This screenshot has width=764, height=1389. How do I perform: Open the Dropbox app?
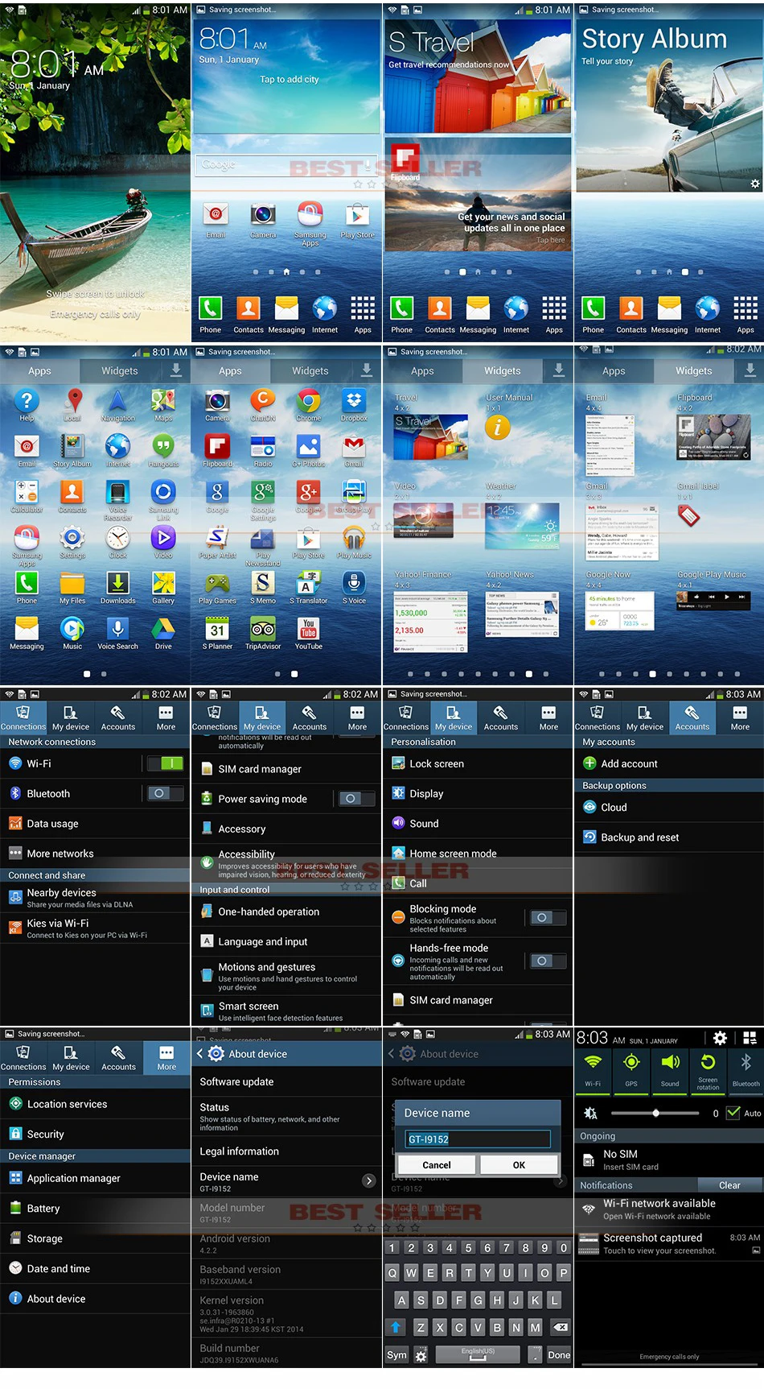(354, 401)
